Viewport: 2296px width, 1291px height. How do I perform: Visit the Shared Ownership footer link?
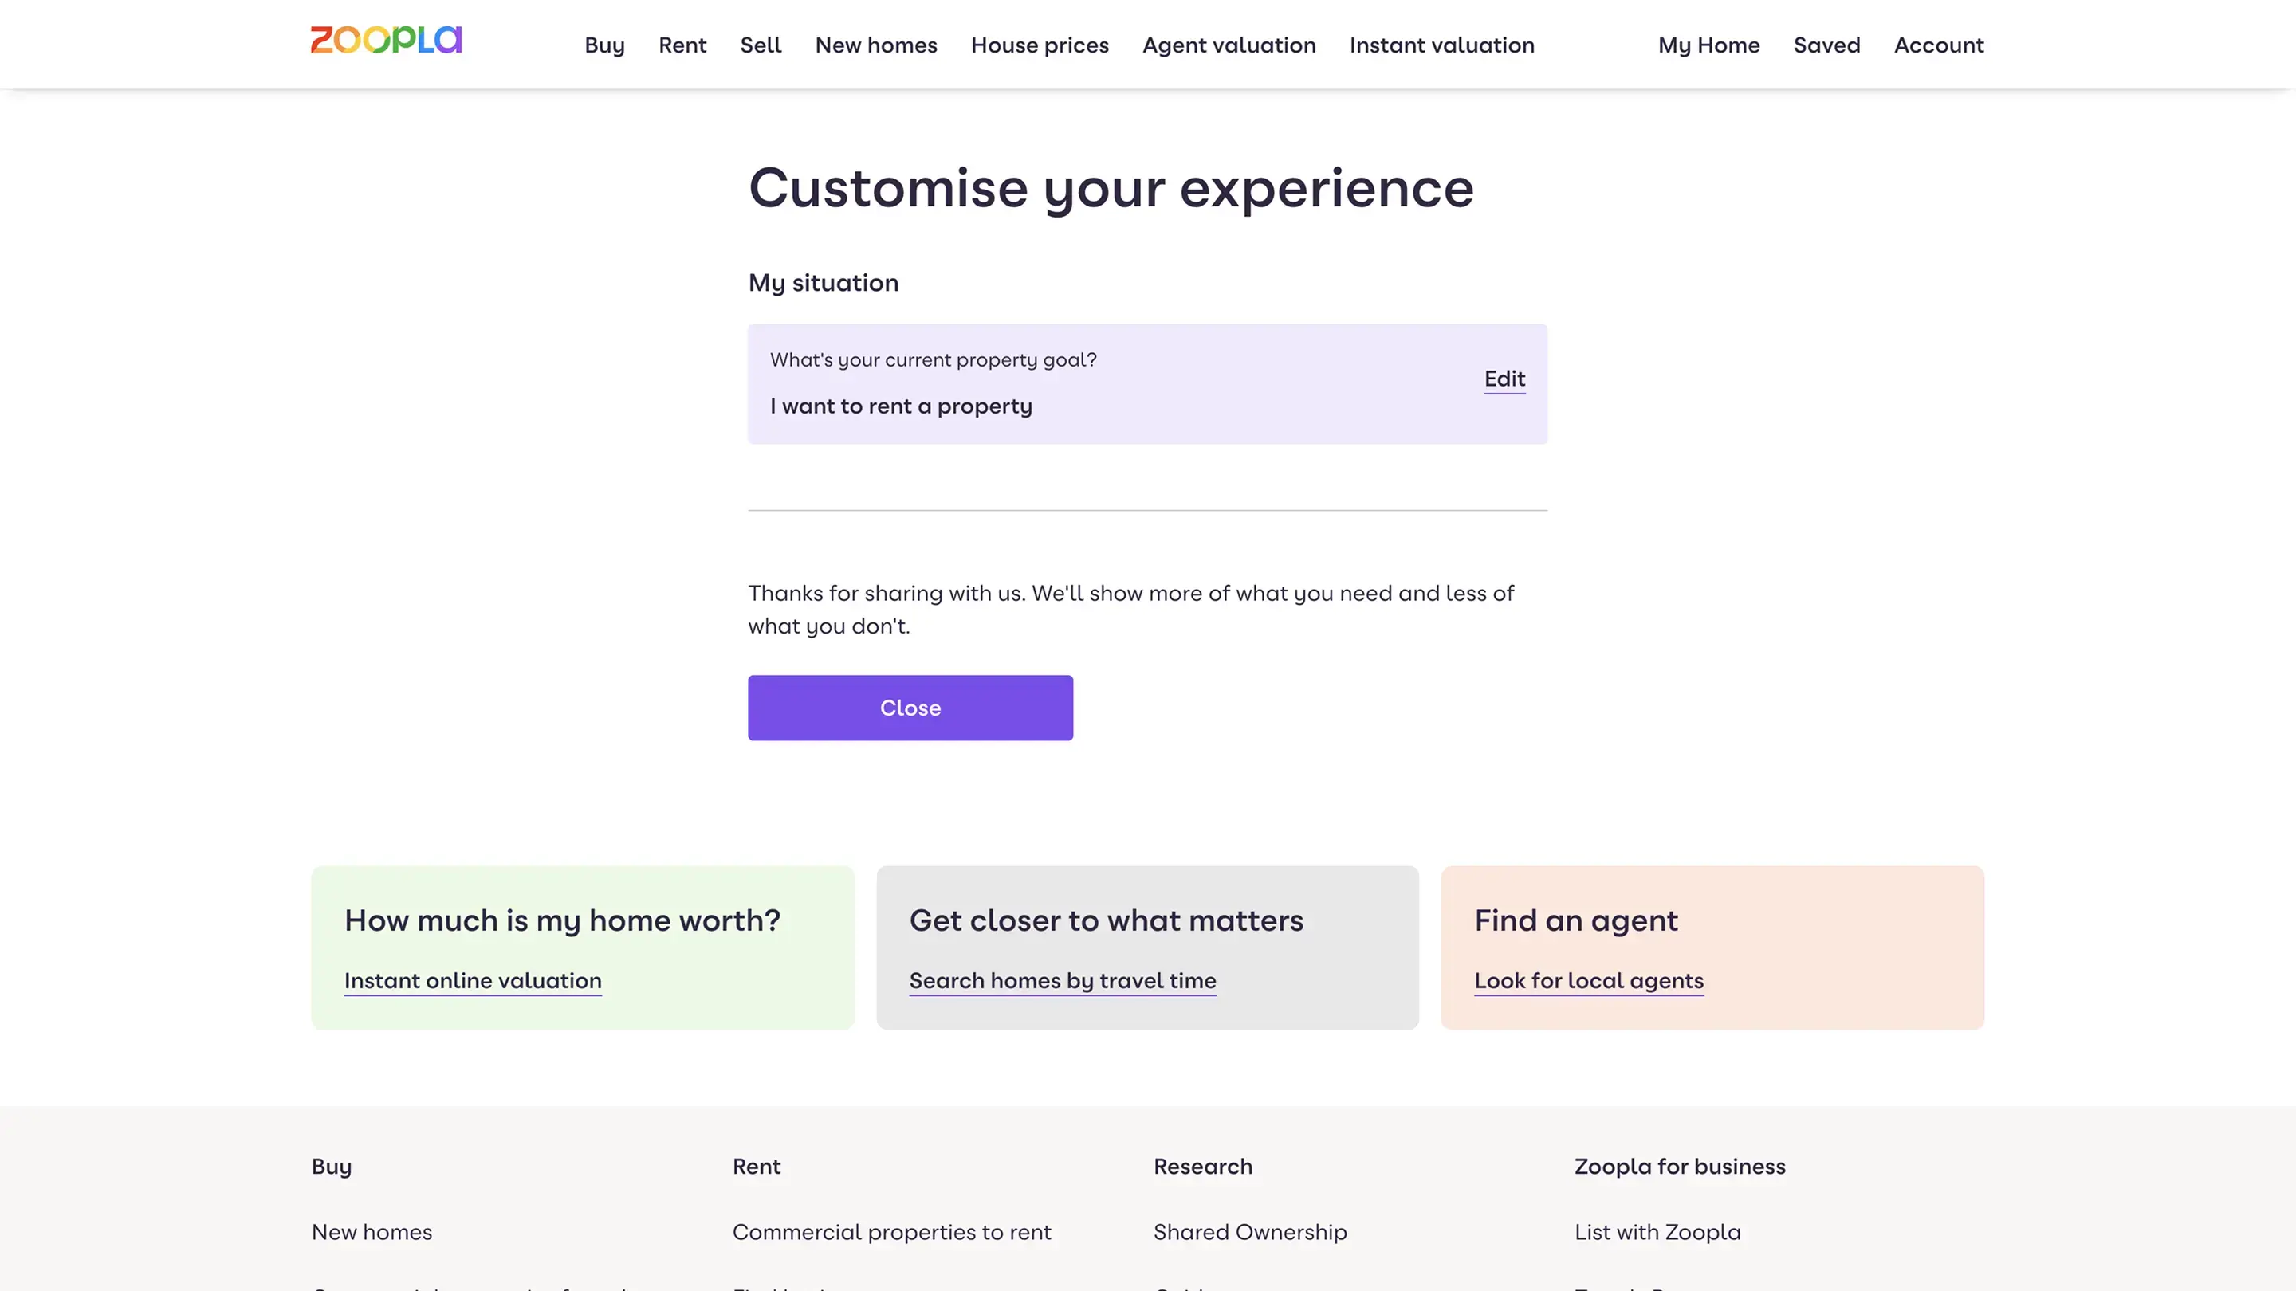1249,1232
